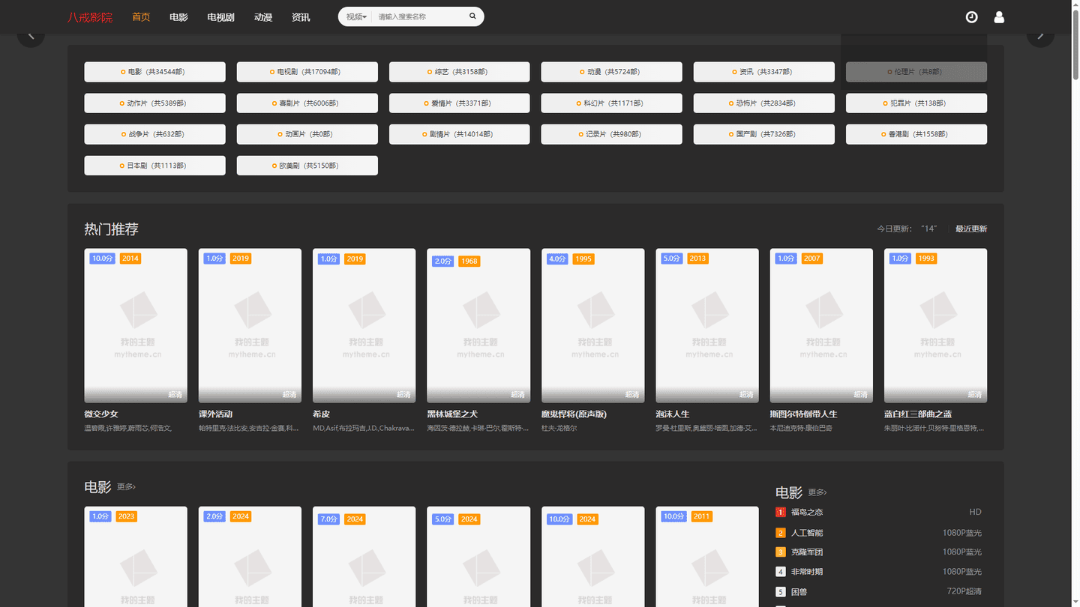Screen dimensions: 1080x607
Task: Open the 电影 navigation menu item
Action: coord(178,16)
